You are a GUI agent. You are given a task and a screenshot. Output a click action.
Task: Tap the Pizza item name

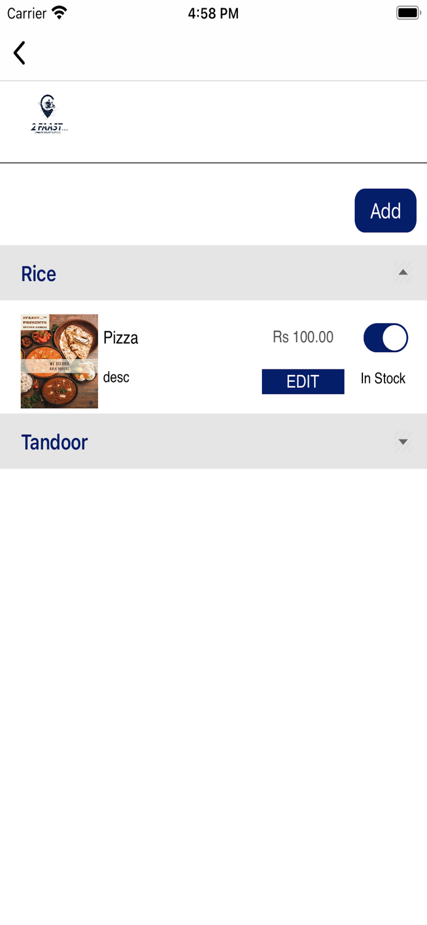click(121, 338)
